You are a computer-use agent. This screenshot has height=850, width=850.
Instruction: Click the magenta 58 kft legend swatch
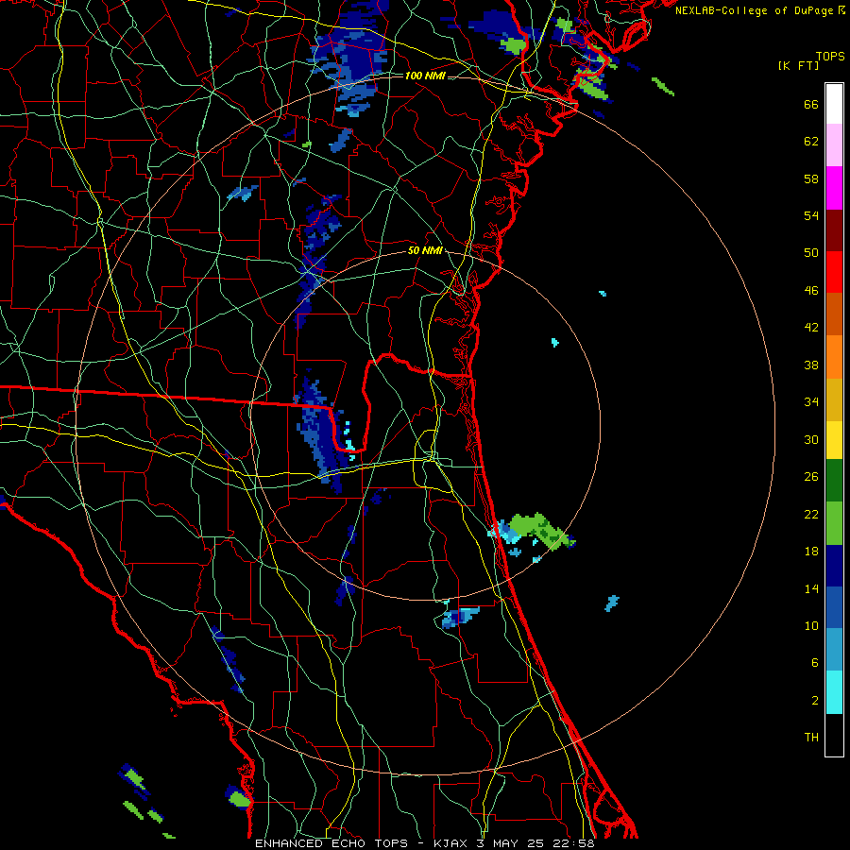pos(834,188)
